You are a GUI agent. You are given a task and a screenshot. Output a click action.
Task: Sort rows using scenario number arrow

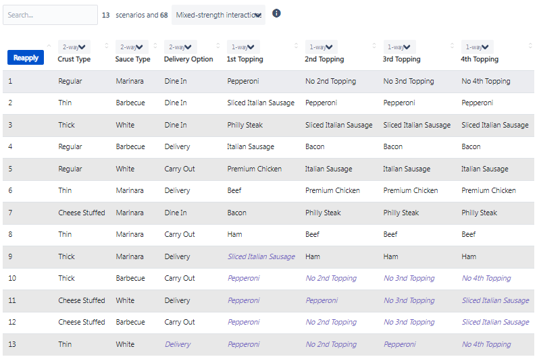49,46
